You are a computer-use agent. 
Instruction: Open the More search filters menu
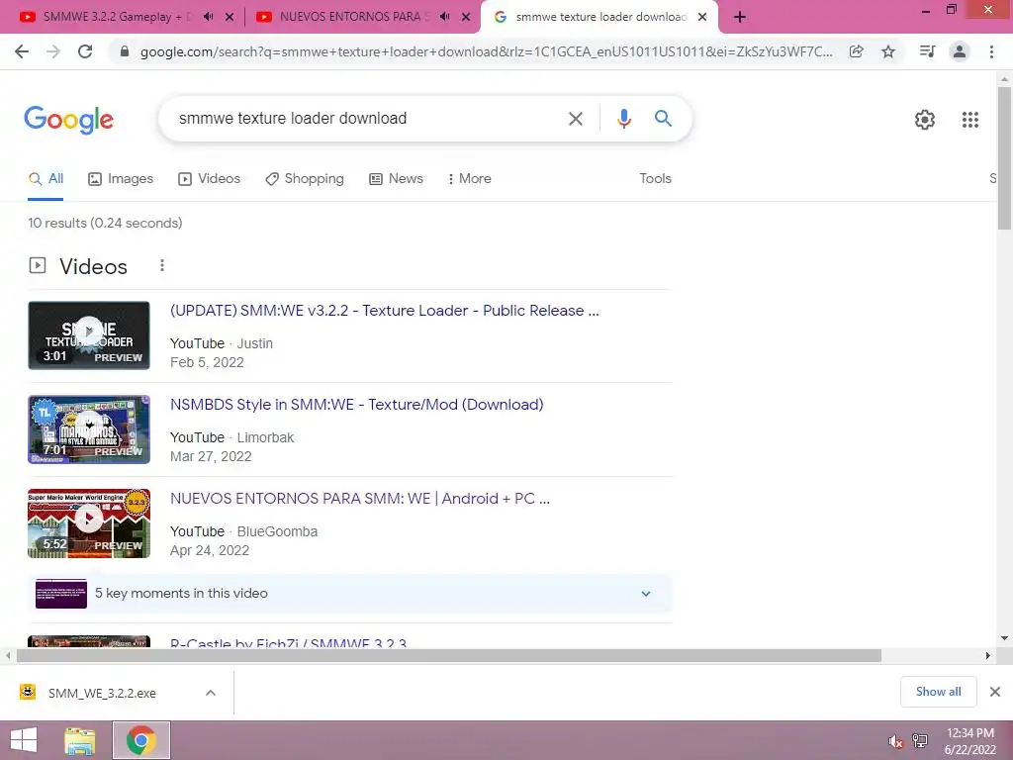470,178
